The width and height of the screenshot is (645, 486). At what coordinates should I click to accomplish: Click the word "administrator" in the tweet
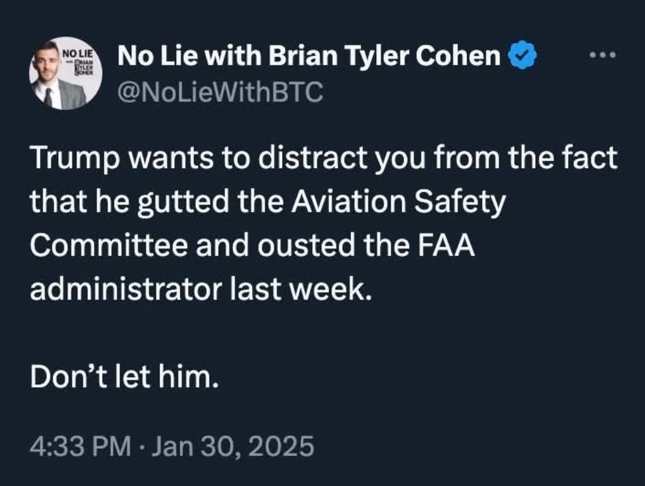coord(125,290)
